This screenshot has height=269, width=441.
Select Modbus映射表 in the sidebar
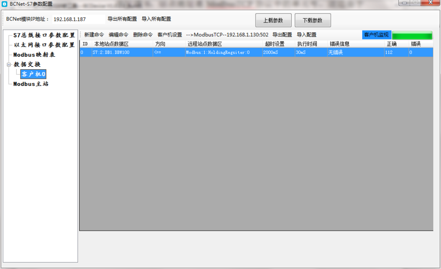pos(34,55)
